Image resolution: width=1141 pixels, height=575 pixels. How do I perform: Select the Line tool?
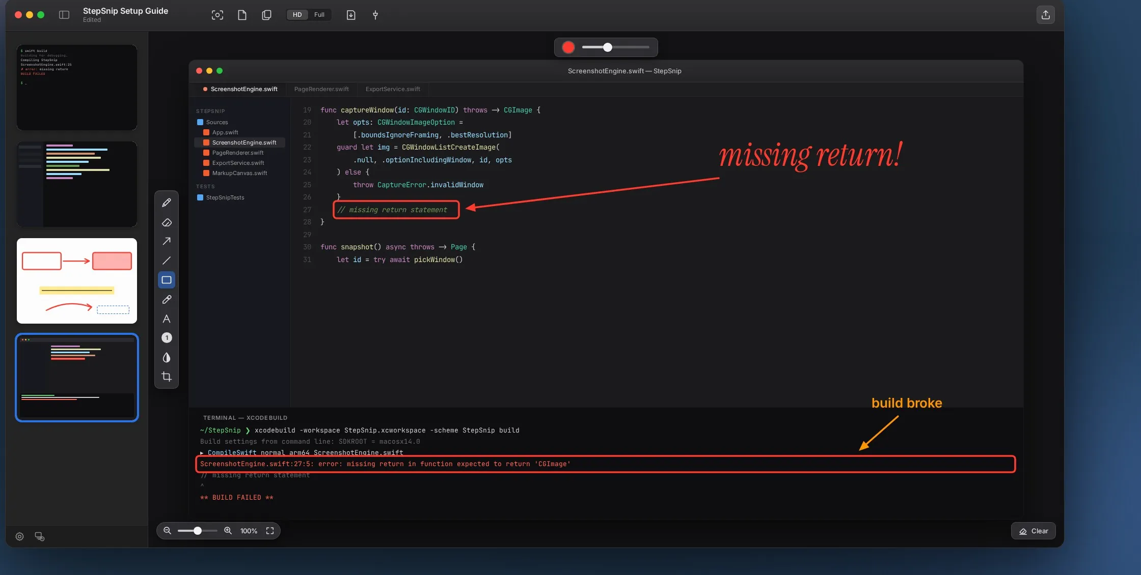click(167, 261)
